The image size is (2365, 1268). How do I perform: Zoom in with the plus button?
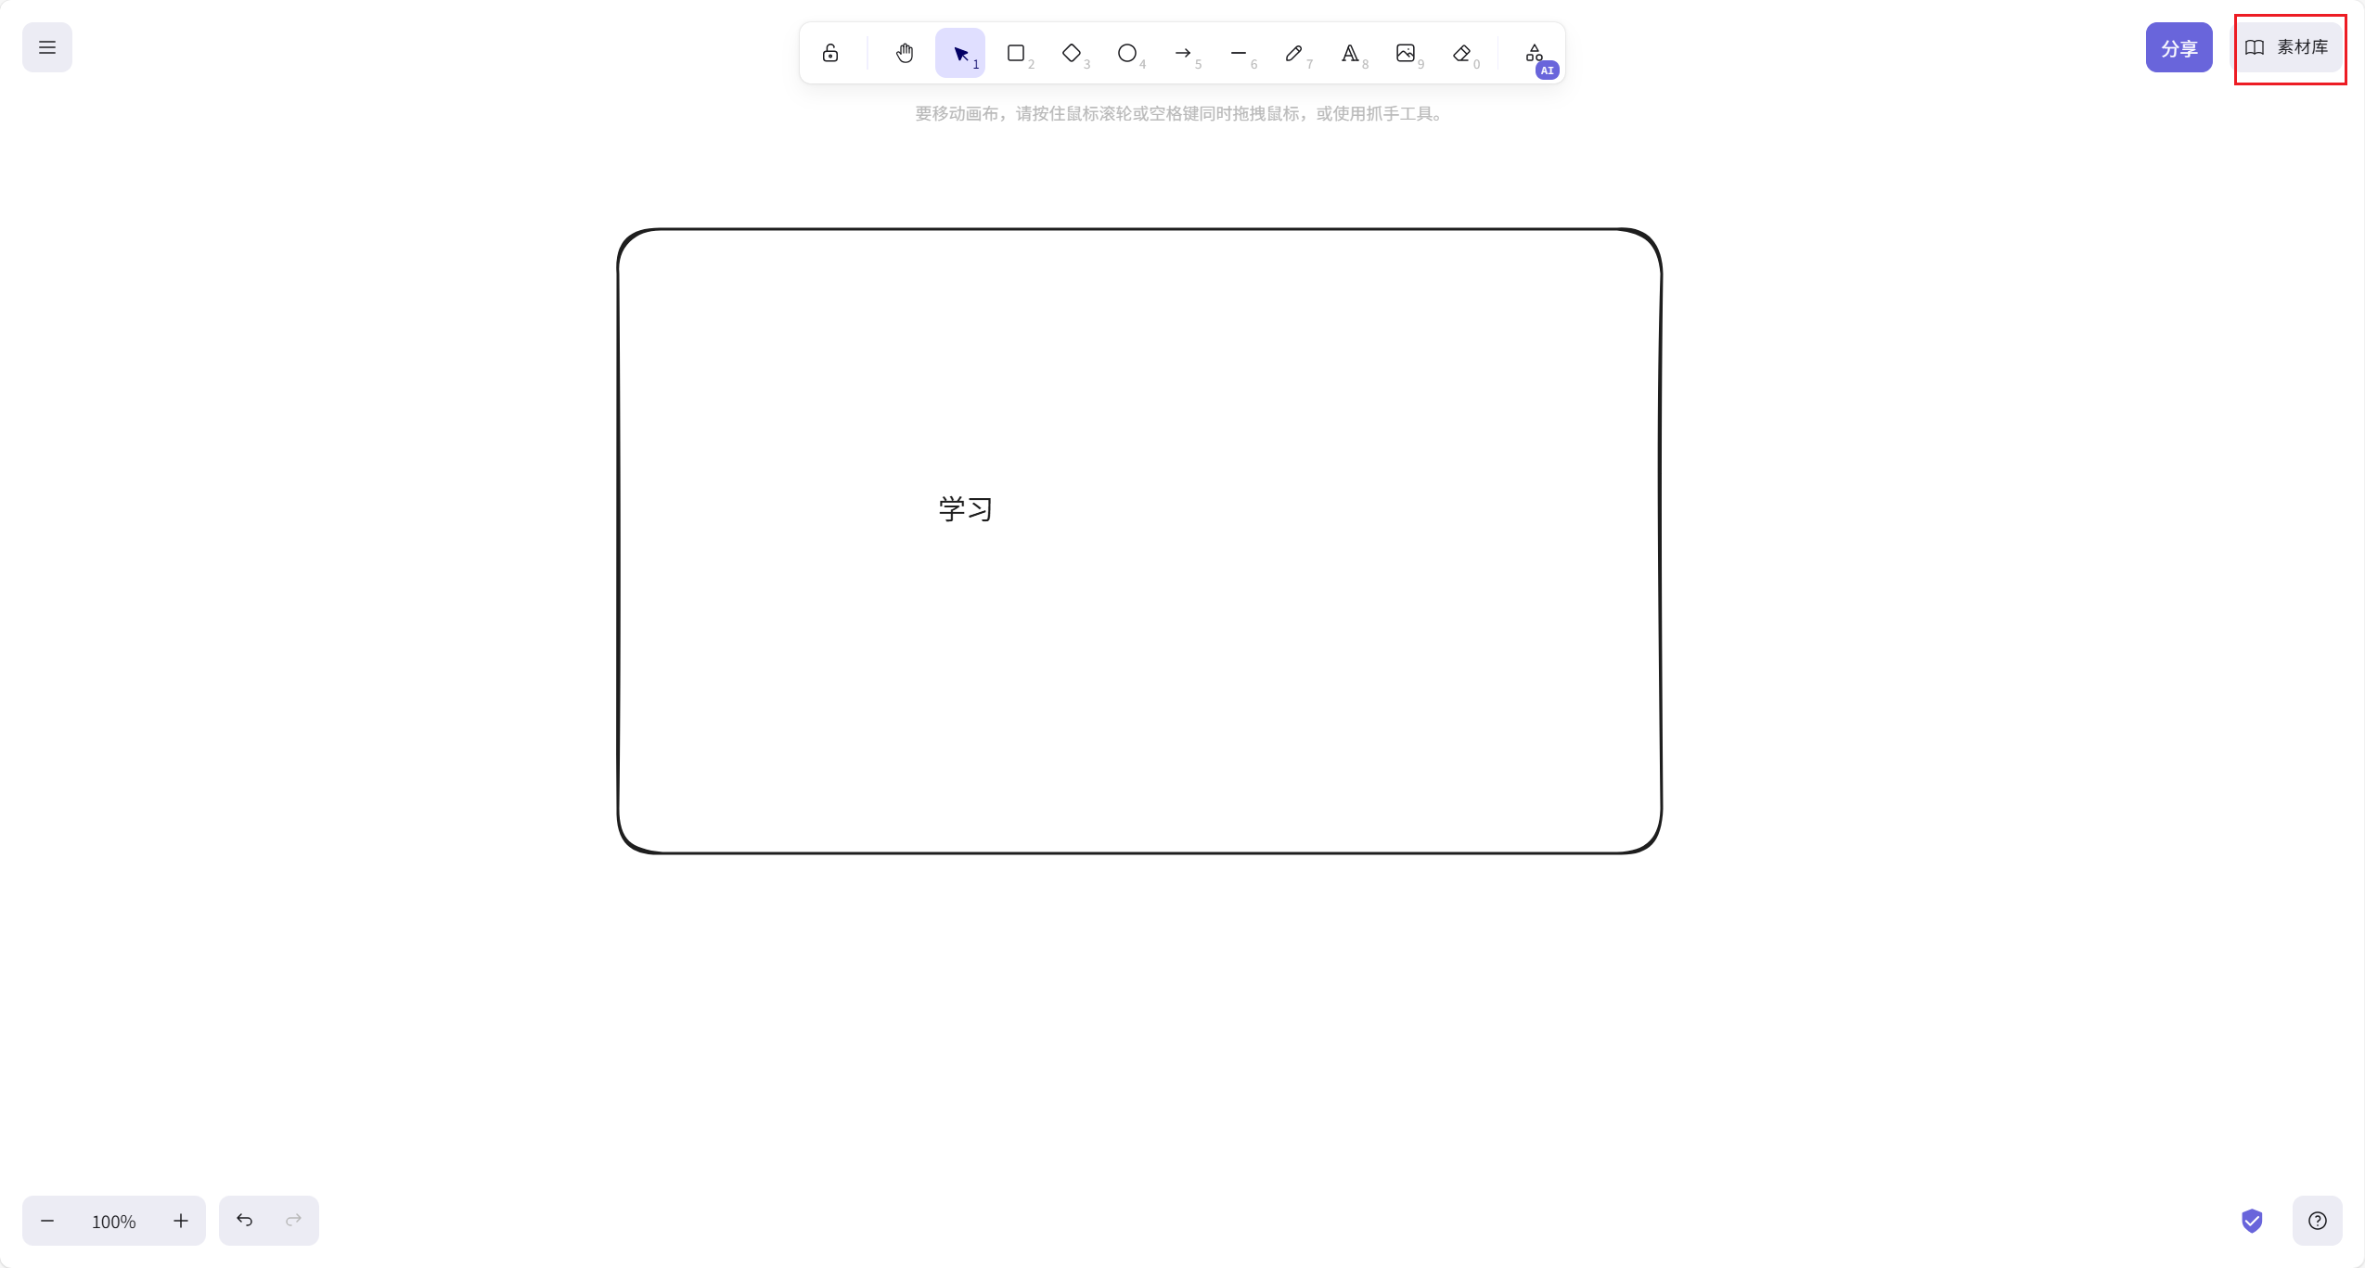[x=181, y=1221]
